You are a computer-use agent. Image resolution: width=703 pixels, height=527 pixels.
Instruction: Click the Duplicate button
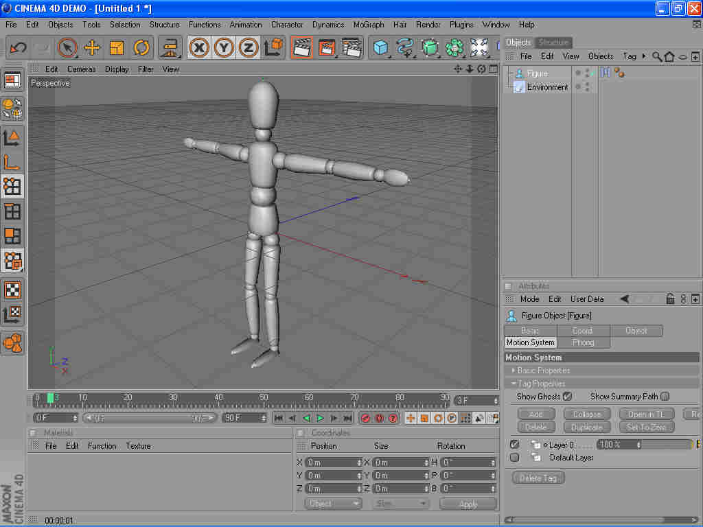587,427
